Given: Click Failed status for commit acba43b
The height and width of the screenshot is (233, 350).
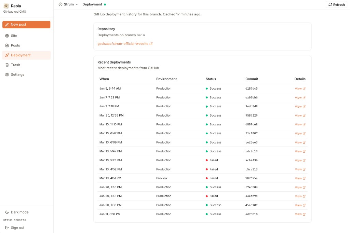Looking at the screenshot, I should 212,160.
